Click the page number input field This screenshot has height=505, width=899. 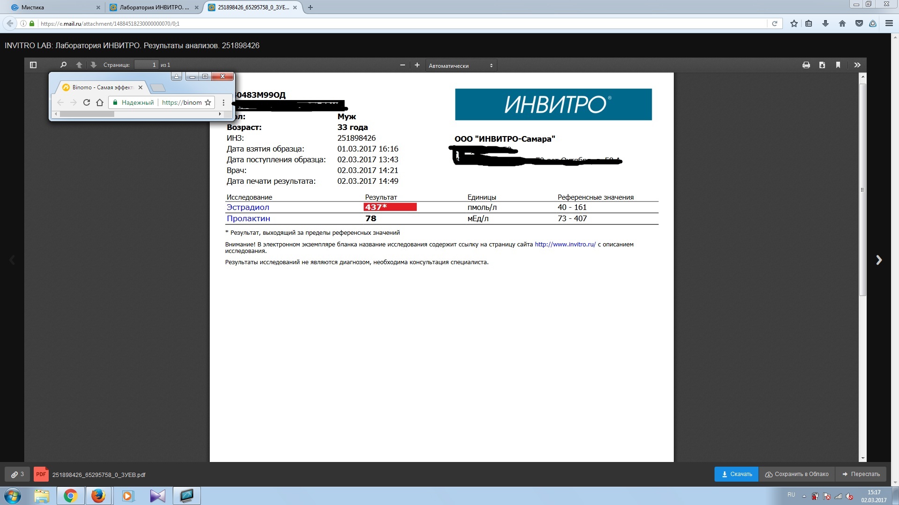(x=147, y=65)
